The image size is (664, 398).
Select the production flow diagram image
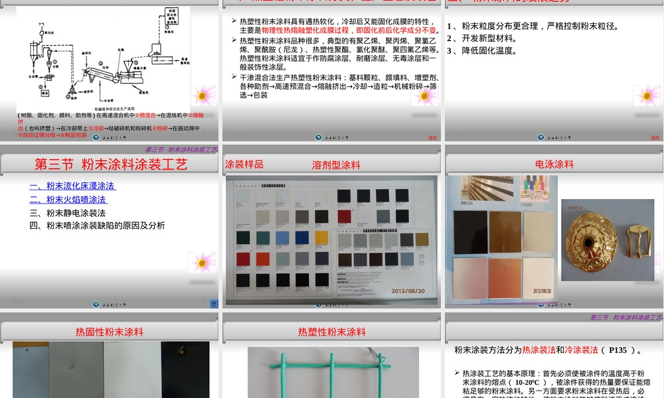click(x=104, y=59)
